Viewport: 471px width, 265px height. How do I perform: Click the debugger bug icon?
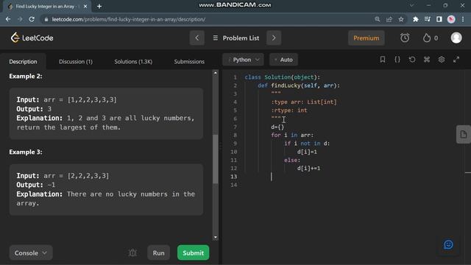coord(132,252)
